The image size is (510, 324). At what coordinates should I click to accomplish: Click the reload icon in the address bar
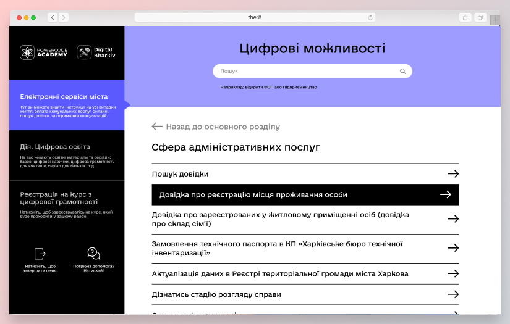coord(370,17)
